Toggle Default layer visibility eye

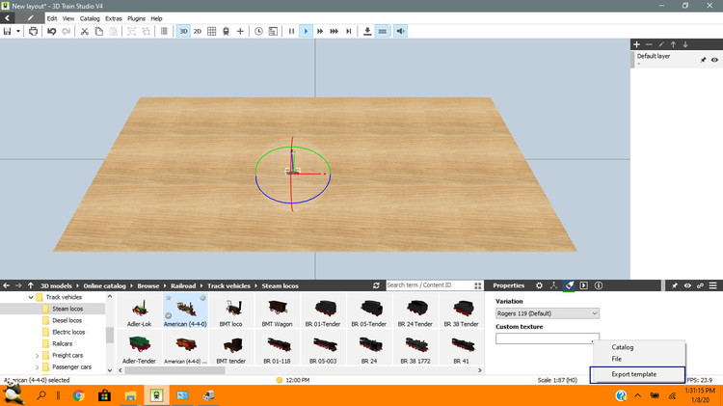tap(714, 60)
